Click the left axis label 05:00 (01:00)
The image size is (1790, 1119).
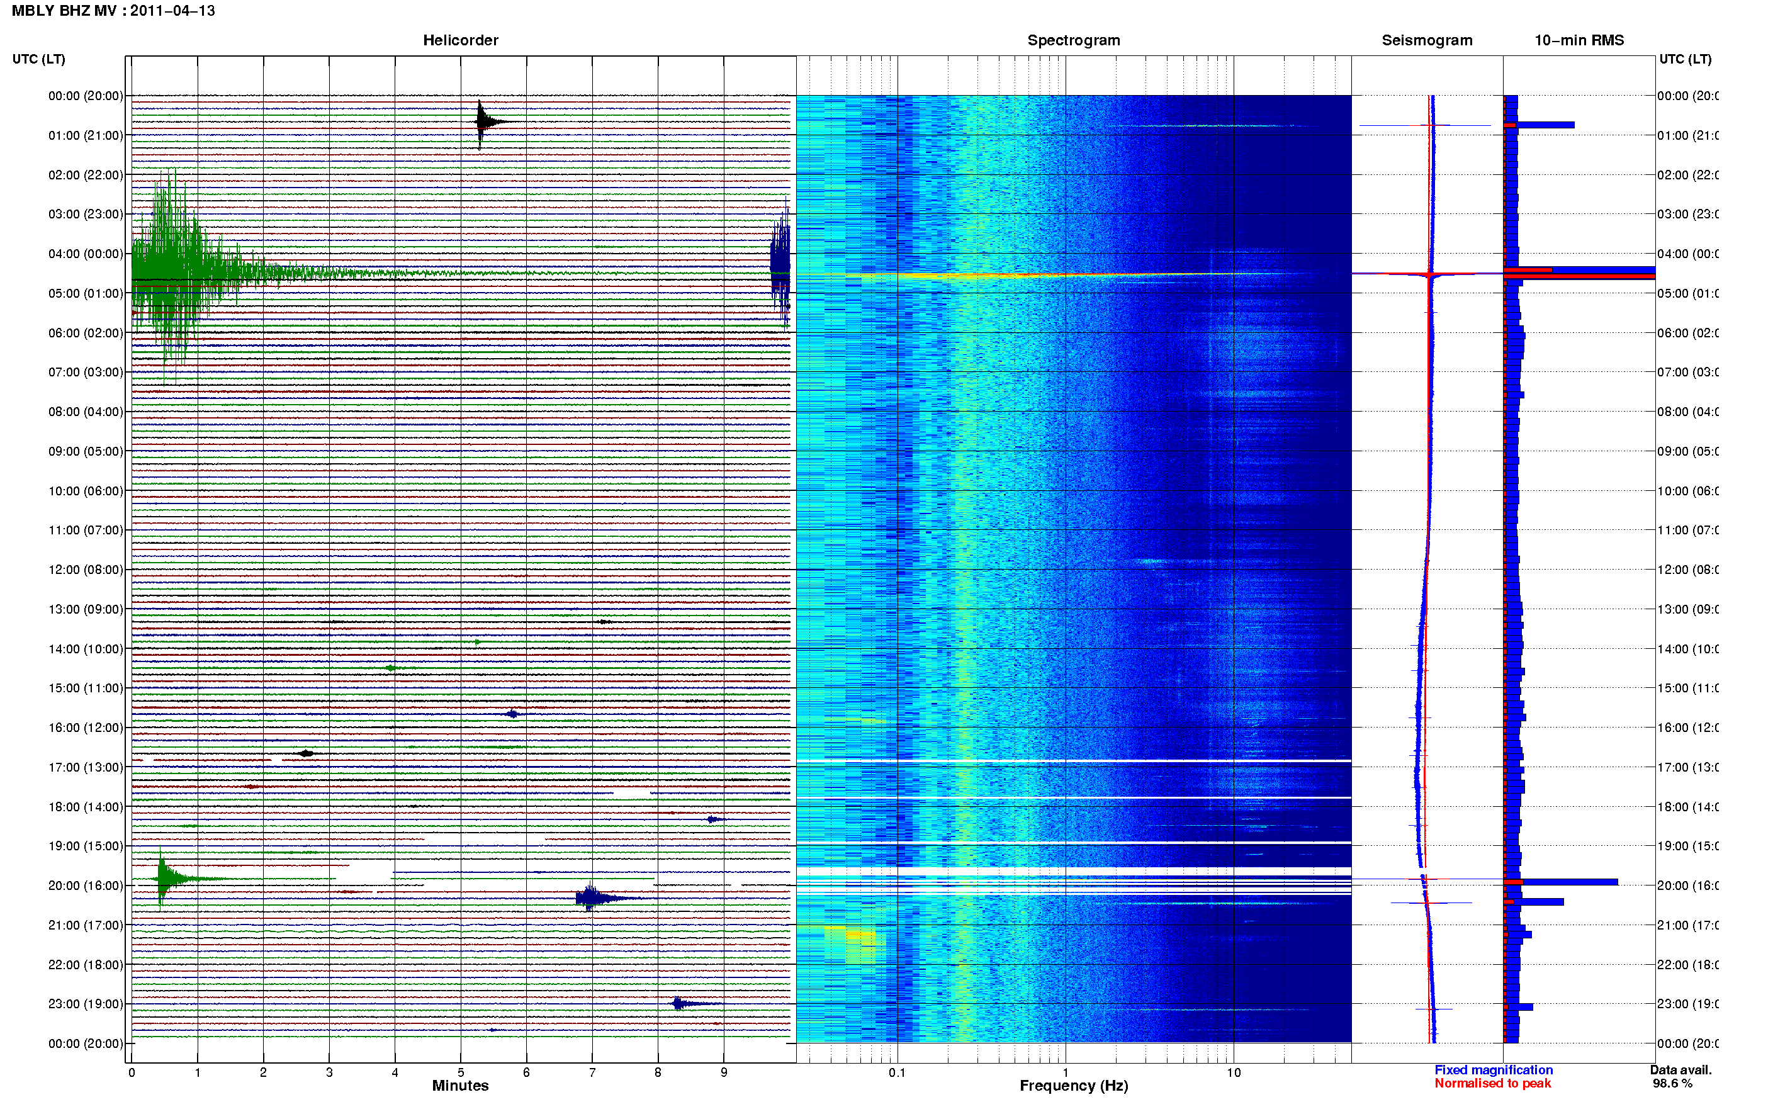(85, 294)
